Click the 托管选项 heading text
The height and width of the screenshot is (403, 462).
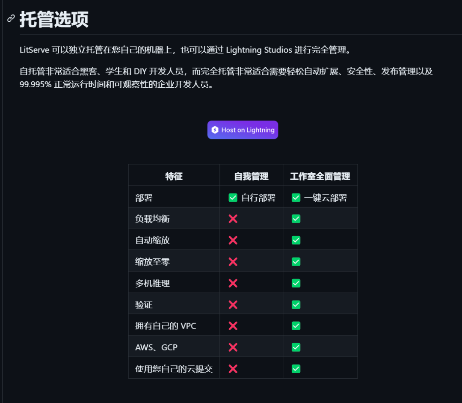click(x=54, y=19)
